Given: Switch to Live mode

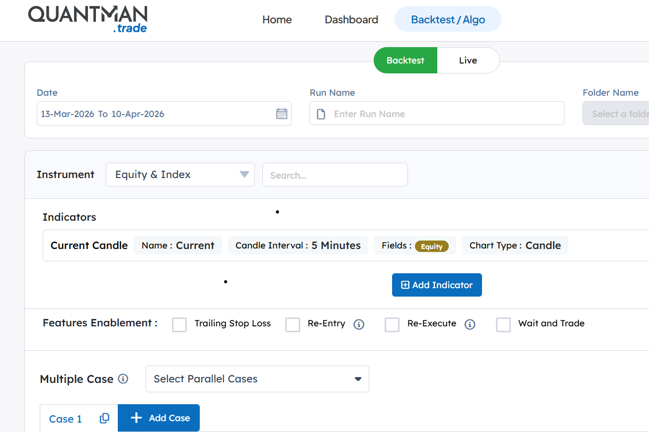Looking at the screenshot, I should [x=468, y=61].
